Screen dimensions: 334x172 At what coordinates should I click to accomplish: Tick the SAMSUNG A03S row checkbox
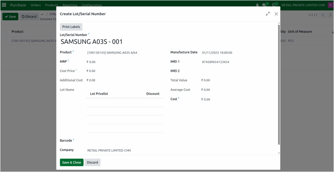[5, 41]
